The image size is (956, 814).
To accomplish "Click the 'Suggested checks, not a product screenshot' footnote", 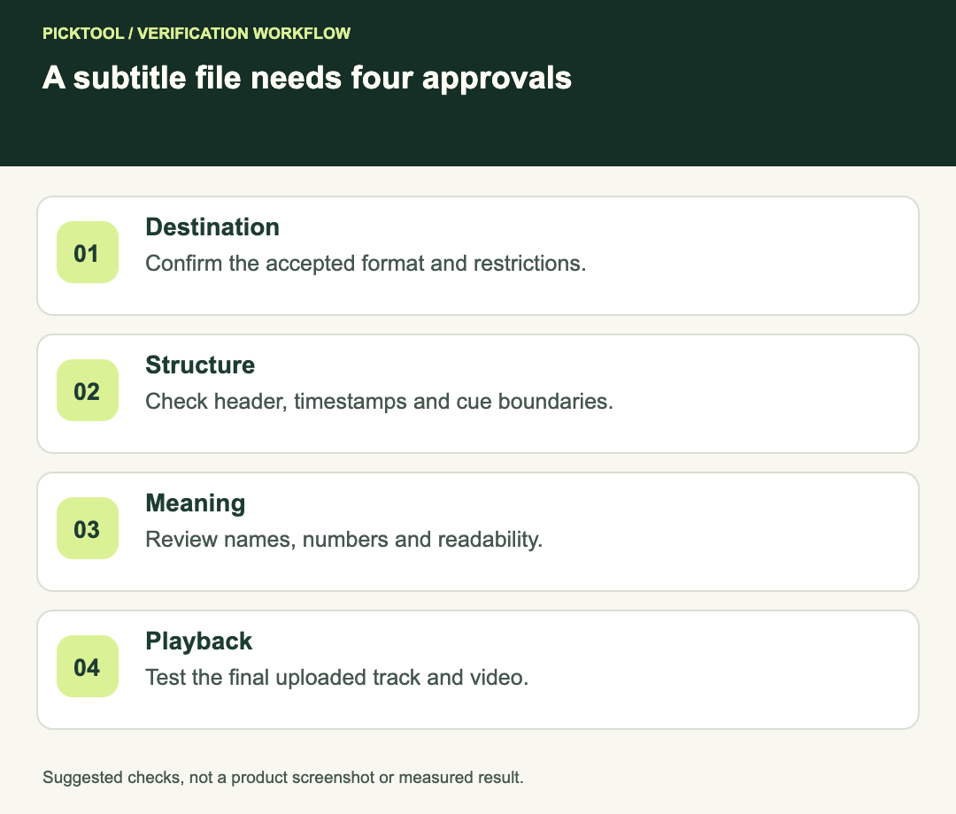I will pyautogui.click(x=283, y=778).
